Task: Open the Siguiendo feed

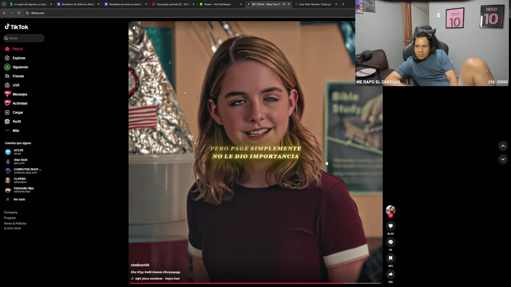Action: tap(20, 67)
